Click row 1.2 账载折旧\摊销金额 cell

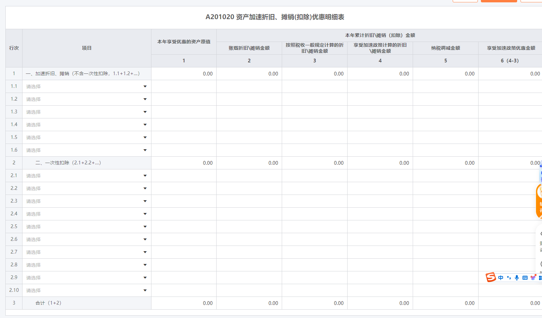tap(249, 99)
